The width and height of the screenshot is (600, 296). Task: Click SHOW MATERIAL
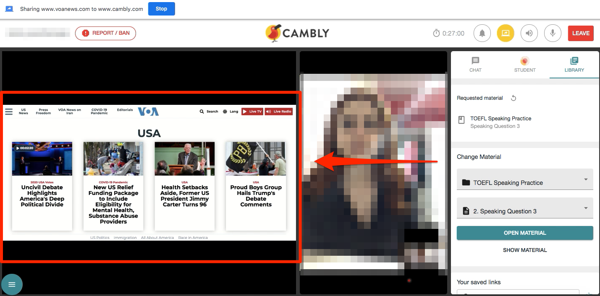[525, 250]
